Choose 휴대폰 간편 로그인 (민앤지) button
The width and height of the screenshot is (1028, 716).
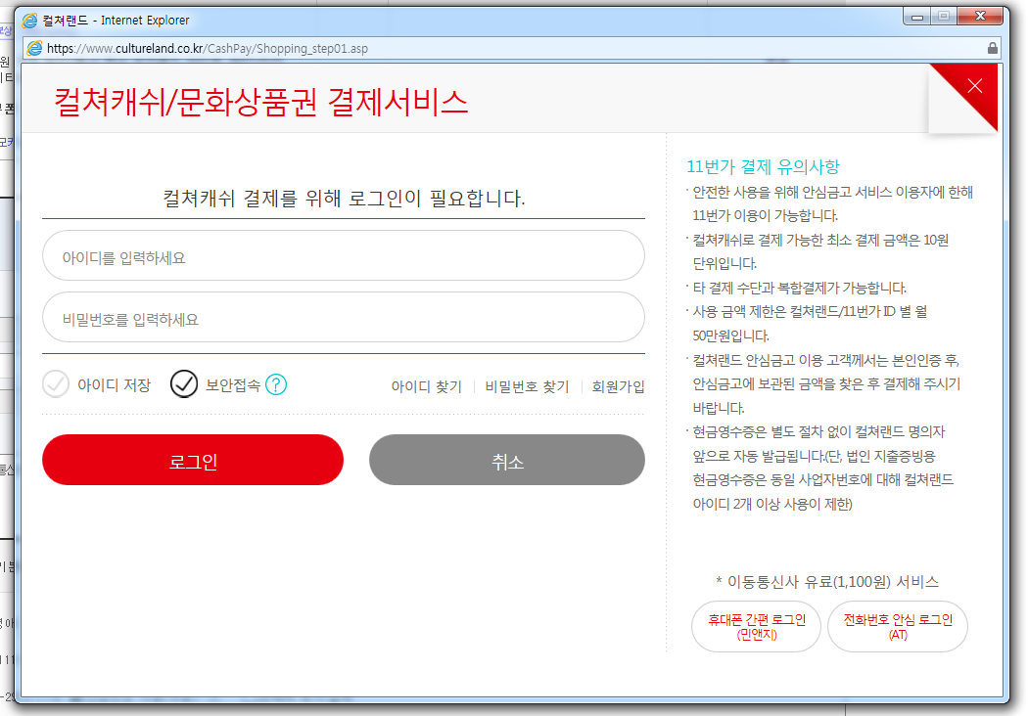[756, 626]
